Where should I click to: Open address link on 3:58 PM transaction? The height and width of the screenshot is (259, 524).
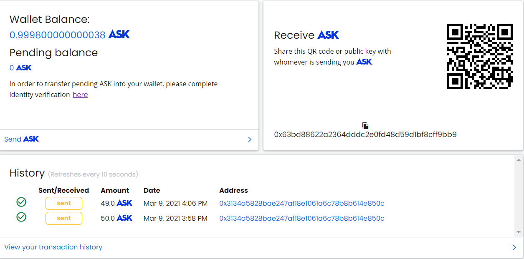click(x=302, y=218)
